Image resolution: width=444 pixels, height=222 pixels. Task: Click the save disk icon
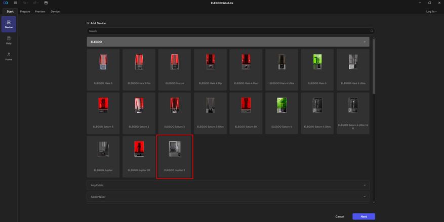click(x=46, y=3)
